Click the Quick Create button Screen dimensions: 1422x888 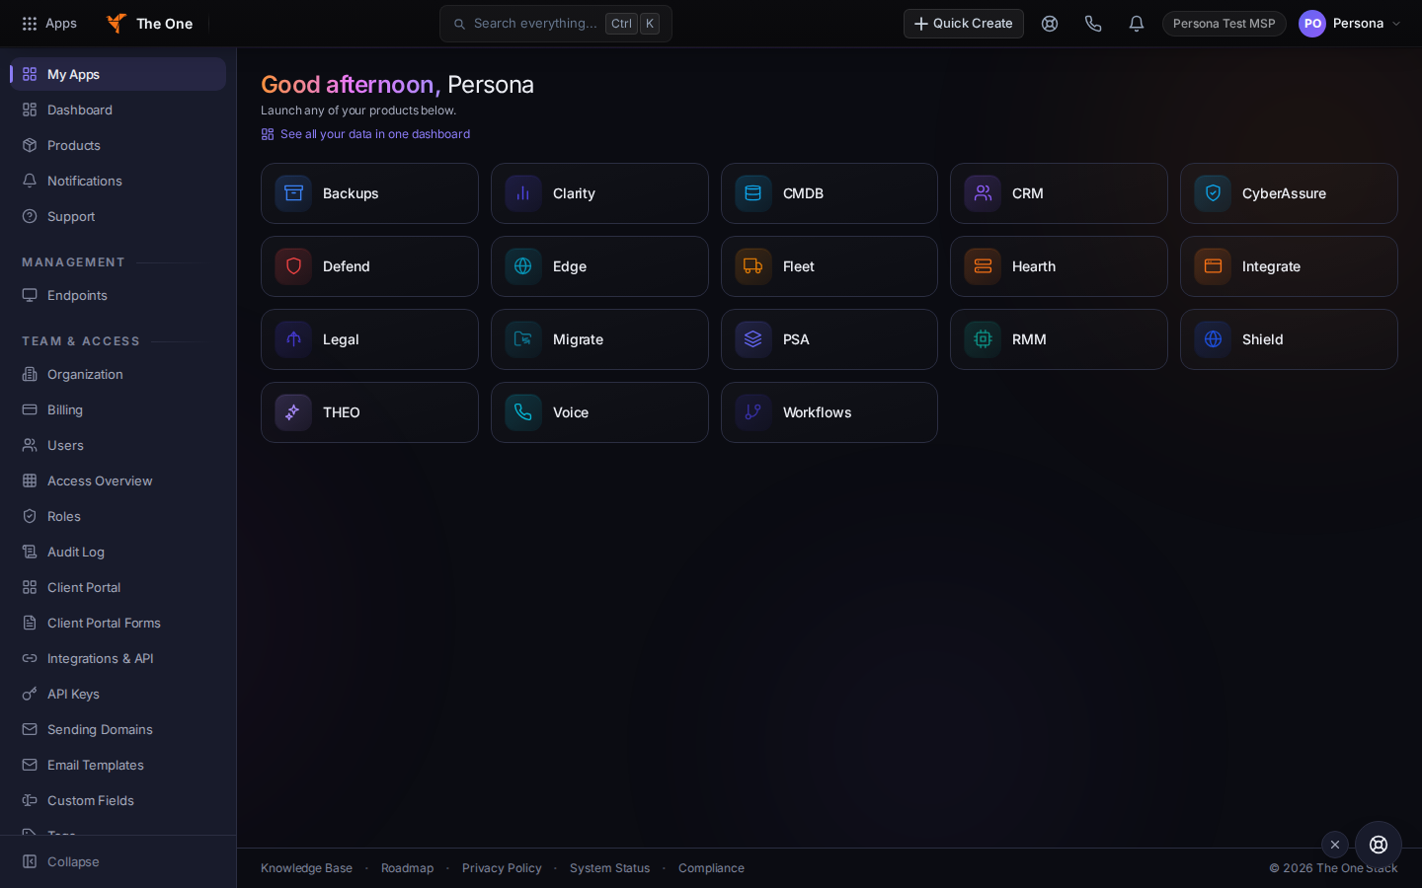[x=964, y=24]
